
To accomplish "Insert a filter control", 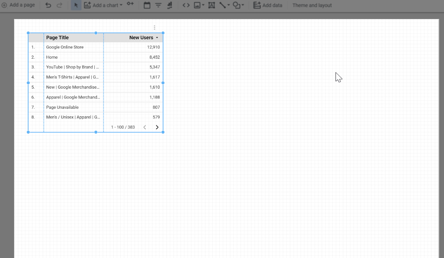I will [x=158, y=5].
